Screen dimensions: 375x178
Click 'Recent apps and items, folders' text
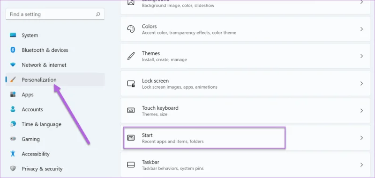(x=172, y=141)
